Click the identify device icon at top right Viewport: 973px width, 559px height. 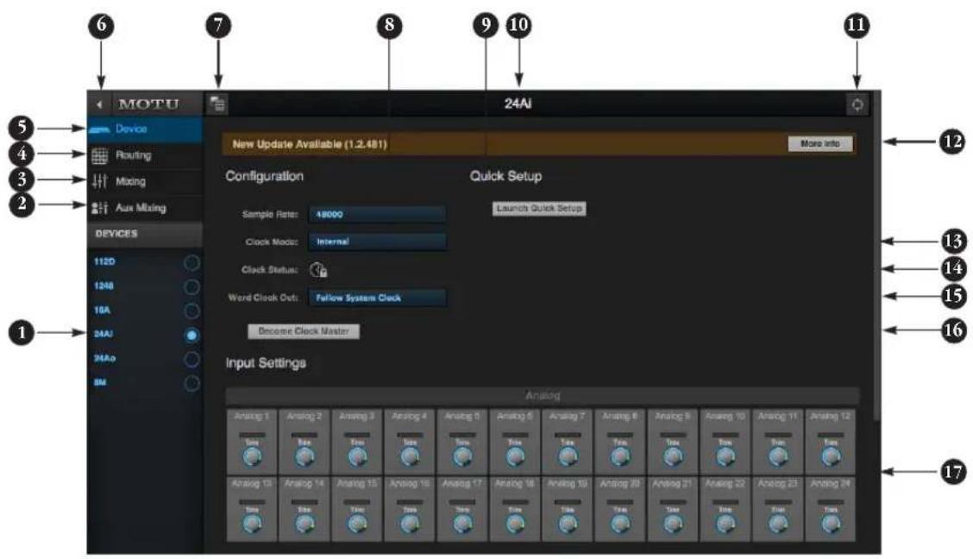point(857,105)
